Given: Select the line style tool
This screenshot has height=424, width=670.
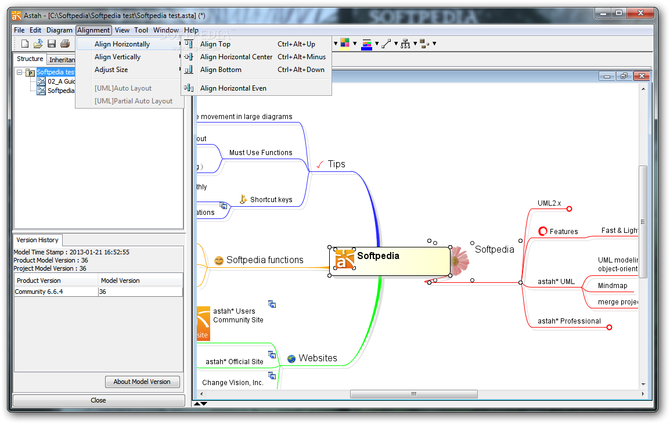Looking at the screenshot, I should pos(386,44).
